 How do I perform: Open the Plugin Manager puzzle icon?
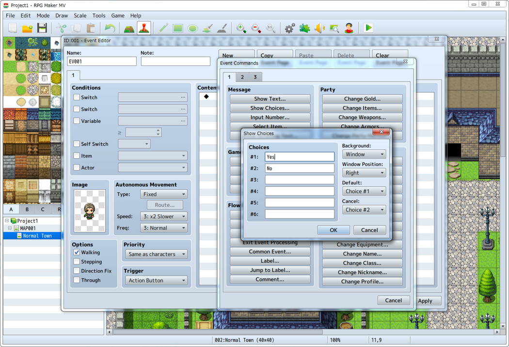305,28
